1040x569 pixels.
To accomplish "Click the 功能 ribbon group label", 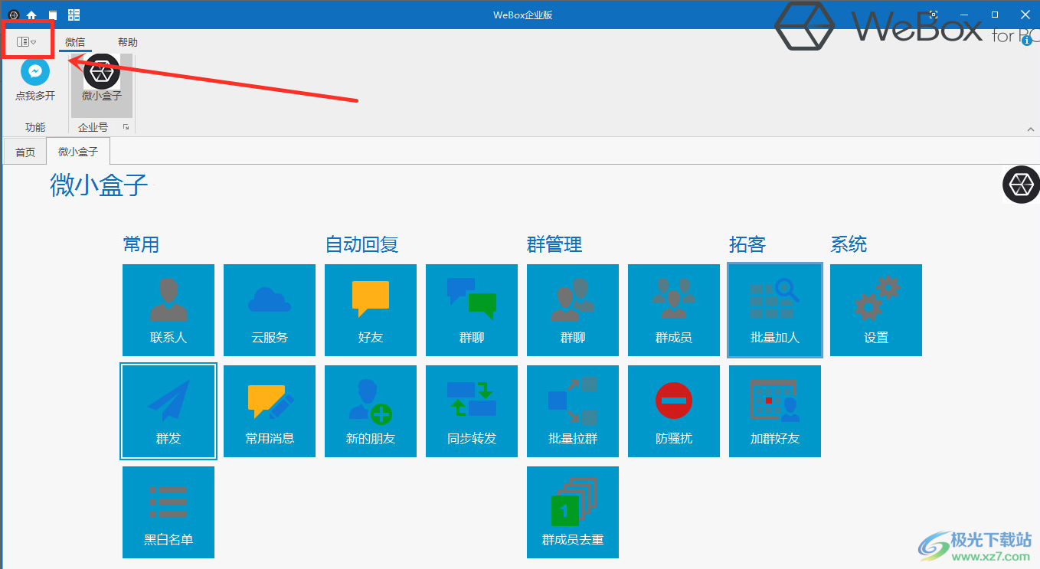I will 35,127.
